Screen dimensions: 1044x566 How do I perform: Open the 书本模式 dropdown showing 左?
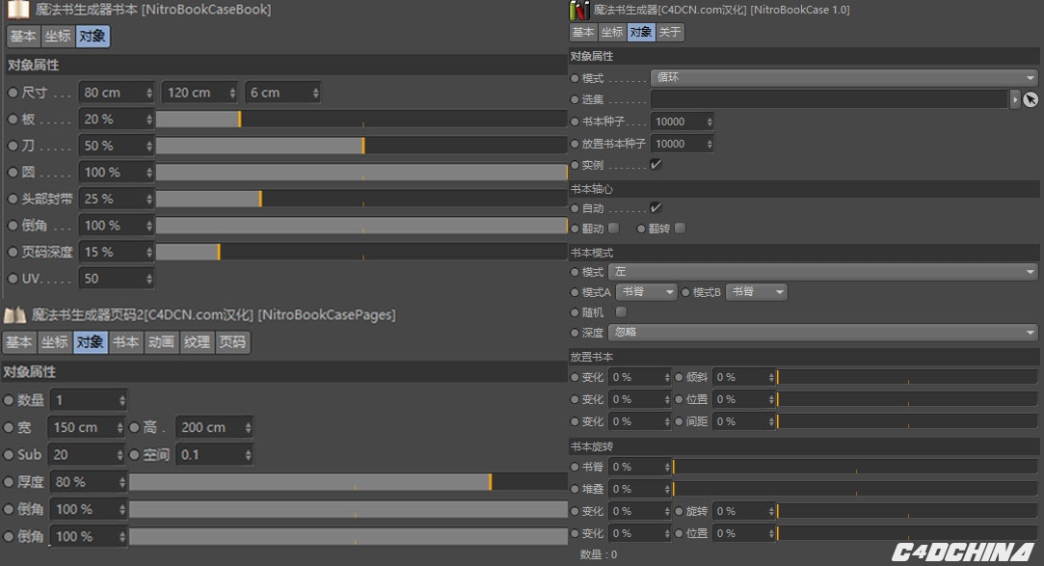(x=823, y=272)
